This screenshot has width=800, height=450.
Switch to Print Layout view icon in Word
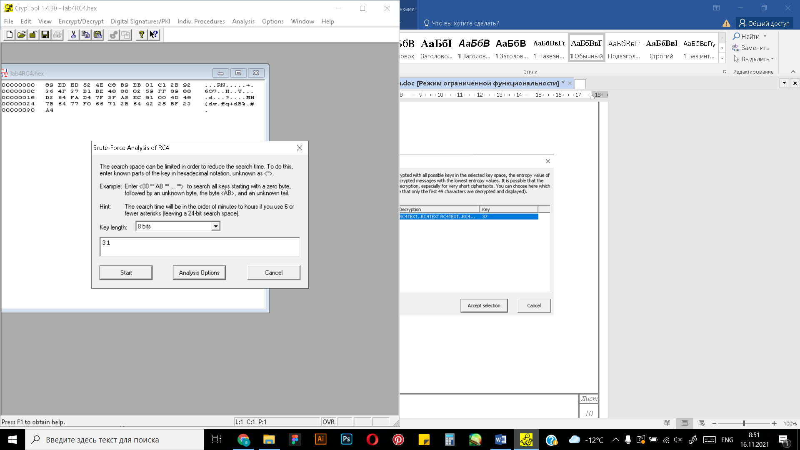click(685, 423)
